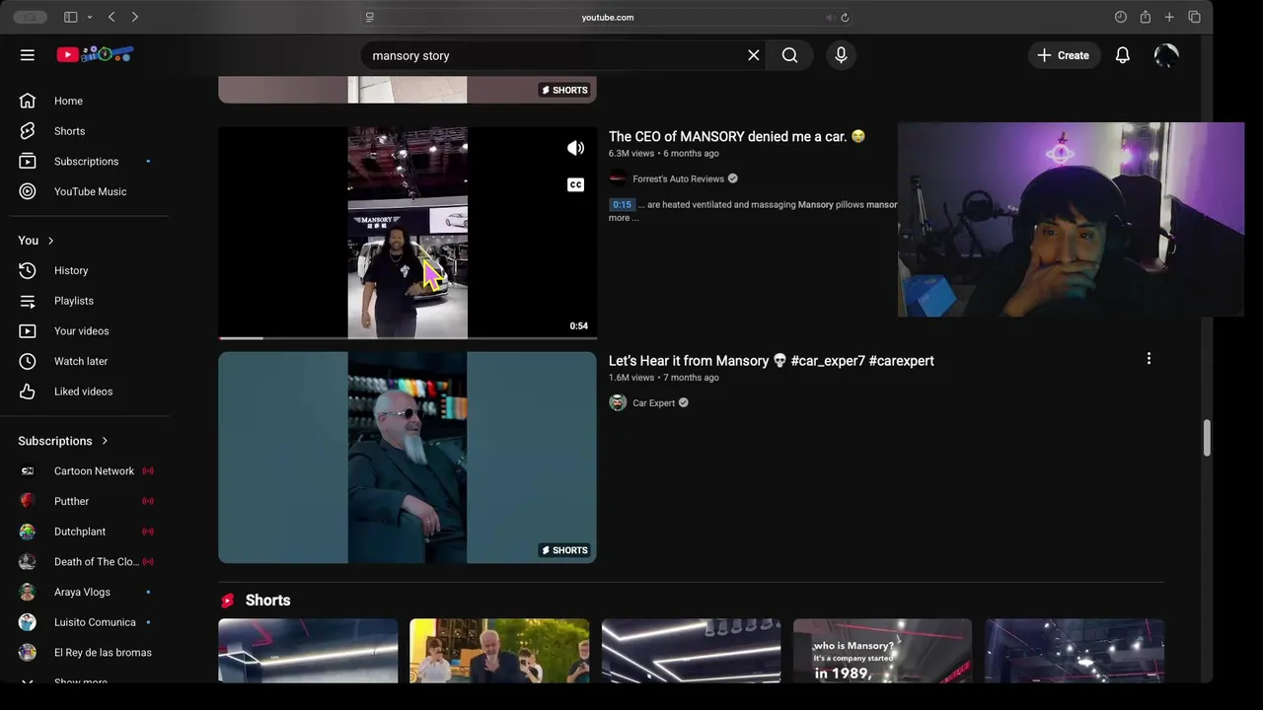Click the Safari history clock toolbar icon
1263x710 pixels.
coord(1121,17)
